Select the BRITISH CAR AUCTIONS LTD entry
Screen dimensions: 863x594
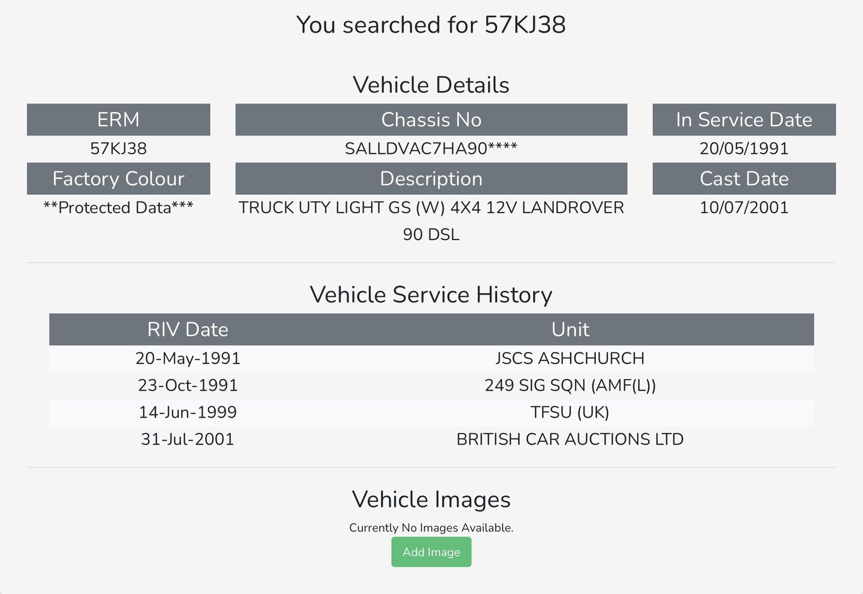(x=570, y=439)
